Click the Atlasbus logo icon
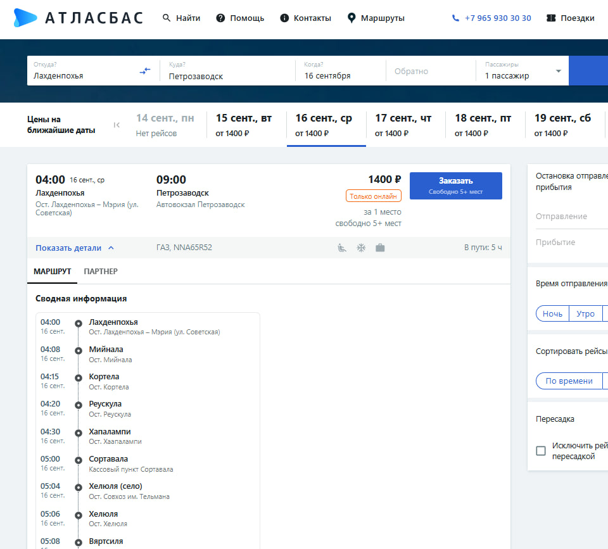Image resolution: width=608 pixels, height=549 pixels. click(x=25, y=18)
